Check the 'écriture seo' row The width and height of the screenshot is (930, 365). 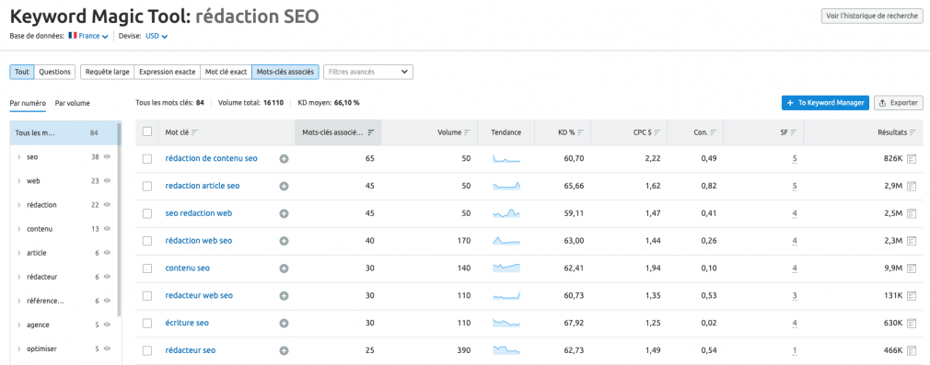[147, 323]
